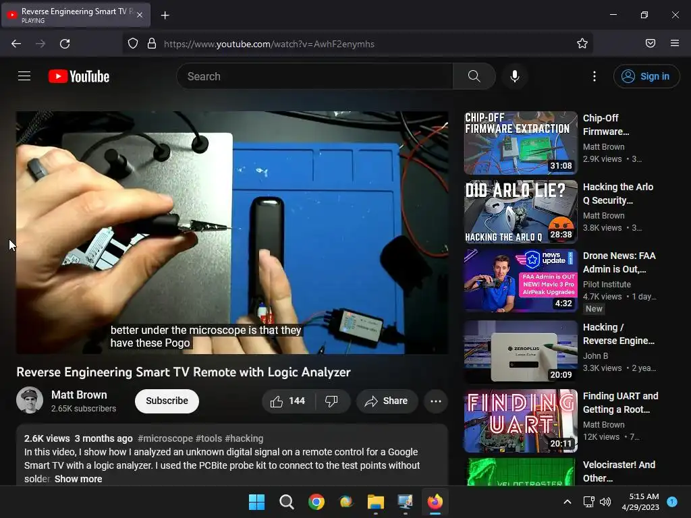691x518 pixels.
Task: Open the Windows Start menu
Action: pyautogui.click(x=256, y=502)
